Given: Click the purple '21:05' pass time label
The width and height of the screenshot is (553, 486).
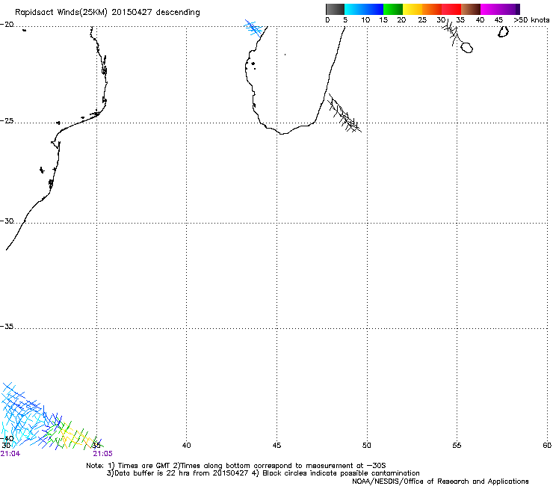Looking at the screenshot, I should click(102, 454).
